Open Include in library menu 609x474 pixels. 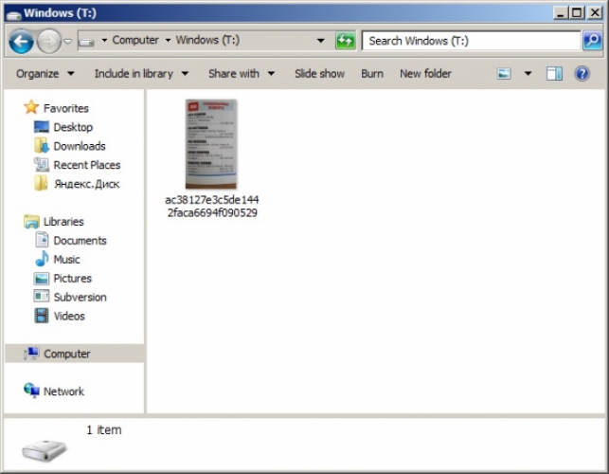coord(141,74)
